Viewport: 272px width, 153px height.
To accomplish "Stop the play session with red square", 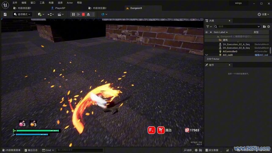I will (83, 14).
